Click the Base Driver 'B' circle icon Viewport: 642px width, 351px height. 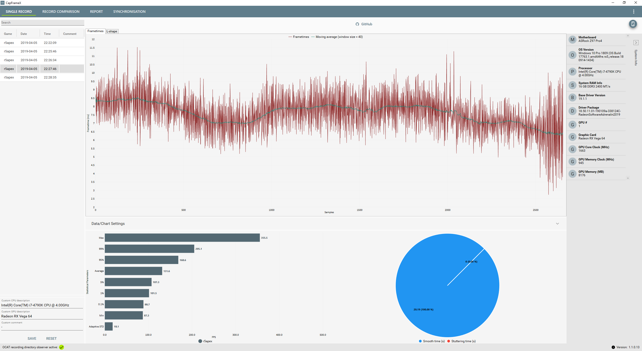572,97
